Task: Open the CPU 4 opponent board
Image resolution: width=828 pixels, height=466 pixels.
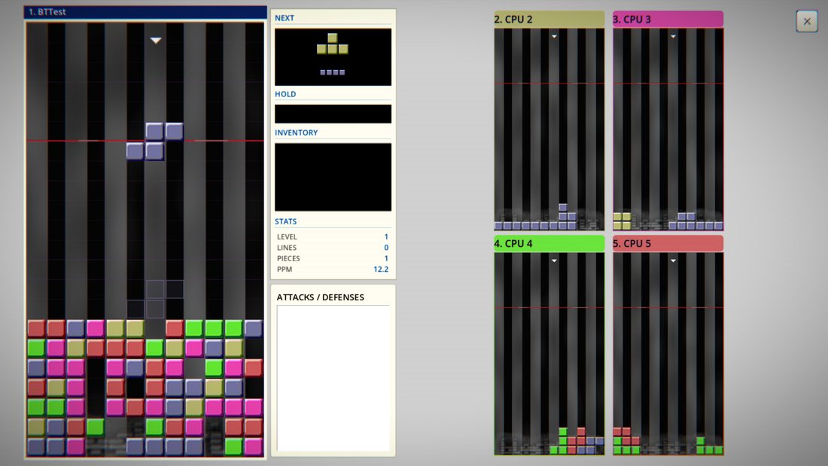Action: [549, 354]
